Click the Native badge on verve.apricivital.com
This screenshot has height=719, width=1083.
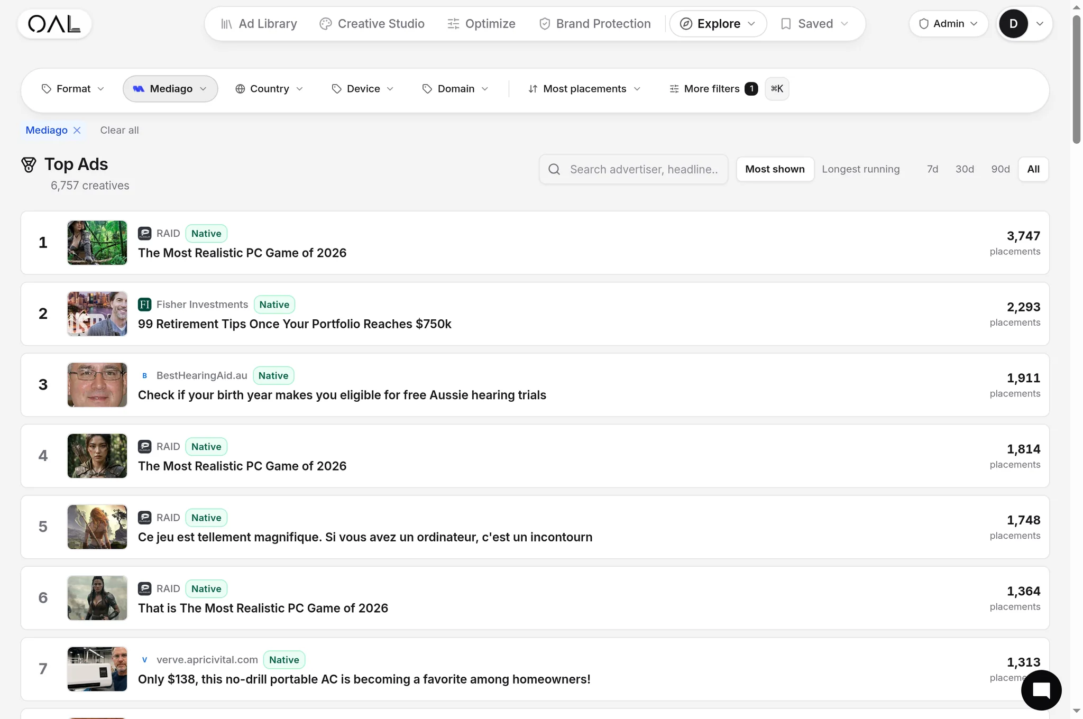pyautogui.click(x=284, y=660)
